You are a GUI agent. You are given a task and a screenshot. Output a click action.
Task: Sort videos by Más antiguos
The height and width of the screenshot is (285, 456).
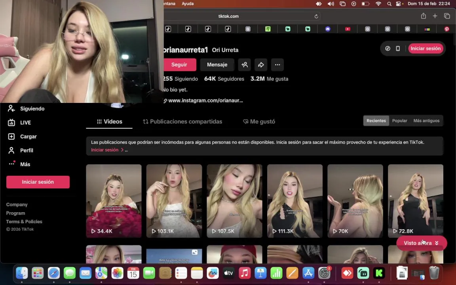pos(426,121)
